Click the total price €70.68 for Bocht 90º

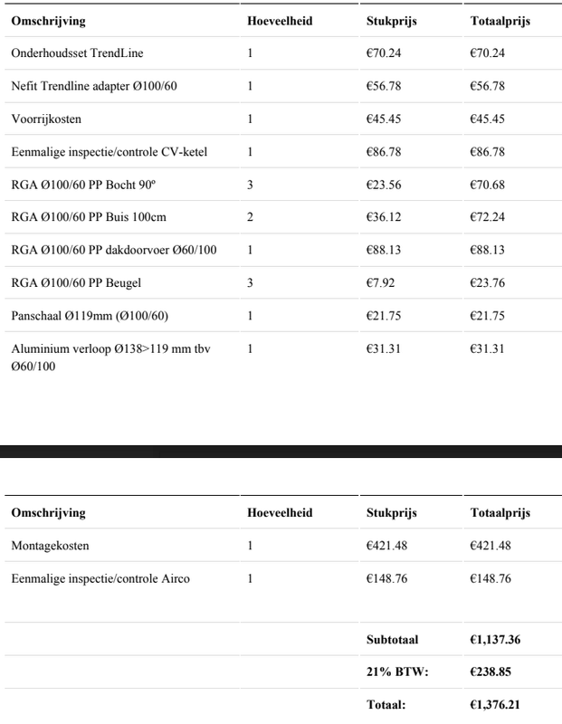487,185
